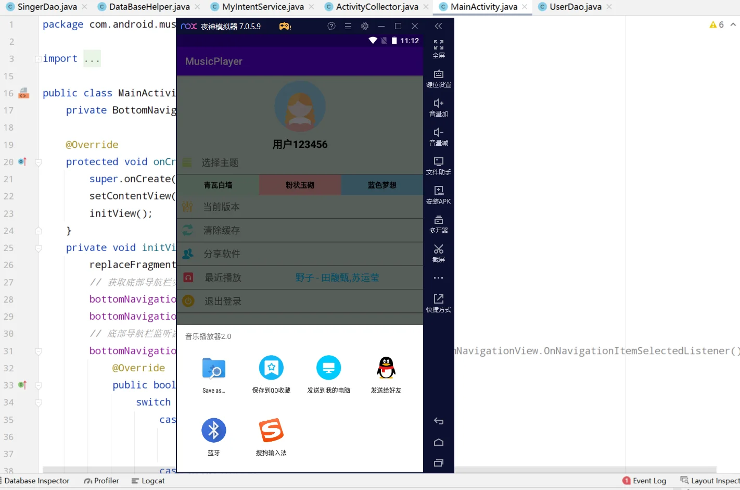Select the 粉状玉砌 pink theme swatch
This screenshot has width=740, height=490.
click(300, 185)
